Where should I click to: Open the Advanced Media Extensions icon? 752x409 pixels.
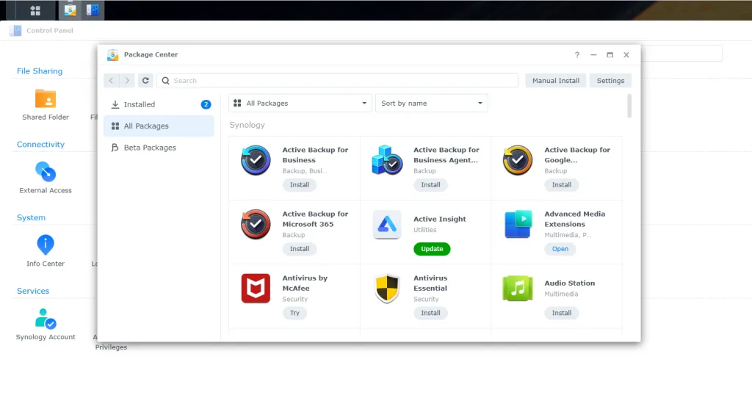[518, 224]
